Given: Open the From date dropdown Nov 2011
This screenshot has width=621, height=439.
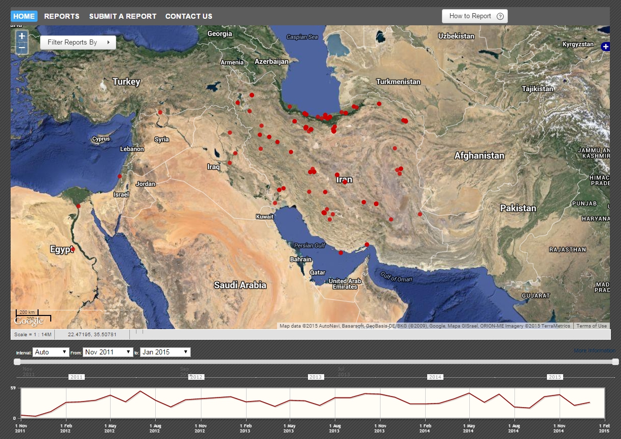Looking at the screenshot, I should point(108,352).
